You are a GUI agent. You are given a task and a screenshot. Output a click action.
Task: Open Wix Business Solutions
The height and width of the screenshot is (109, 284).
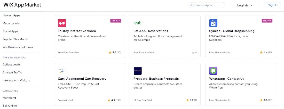pyautogui.click(x=18, y=47)
